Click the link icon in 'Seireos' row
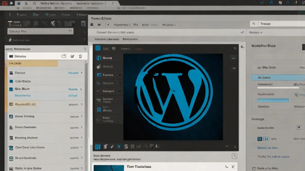The image size is (305, 171). [72, 56]
